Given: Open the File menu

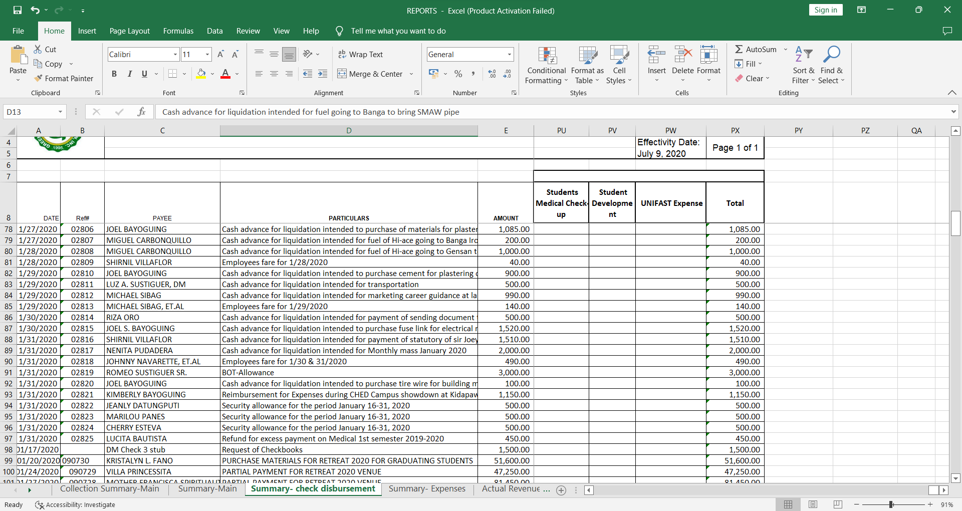Looking at the screenshot, I should [x=18, y=31].
